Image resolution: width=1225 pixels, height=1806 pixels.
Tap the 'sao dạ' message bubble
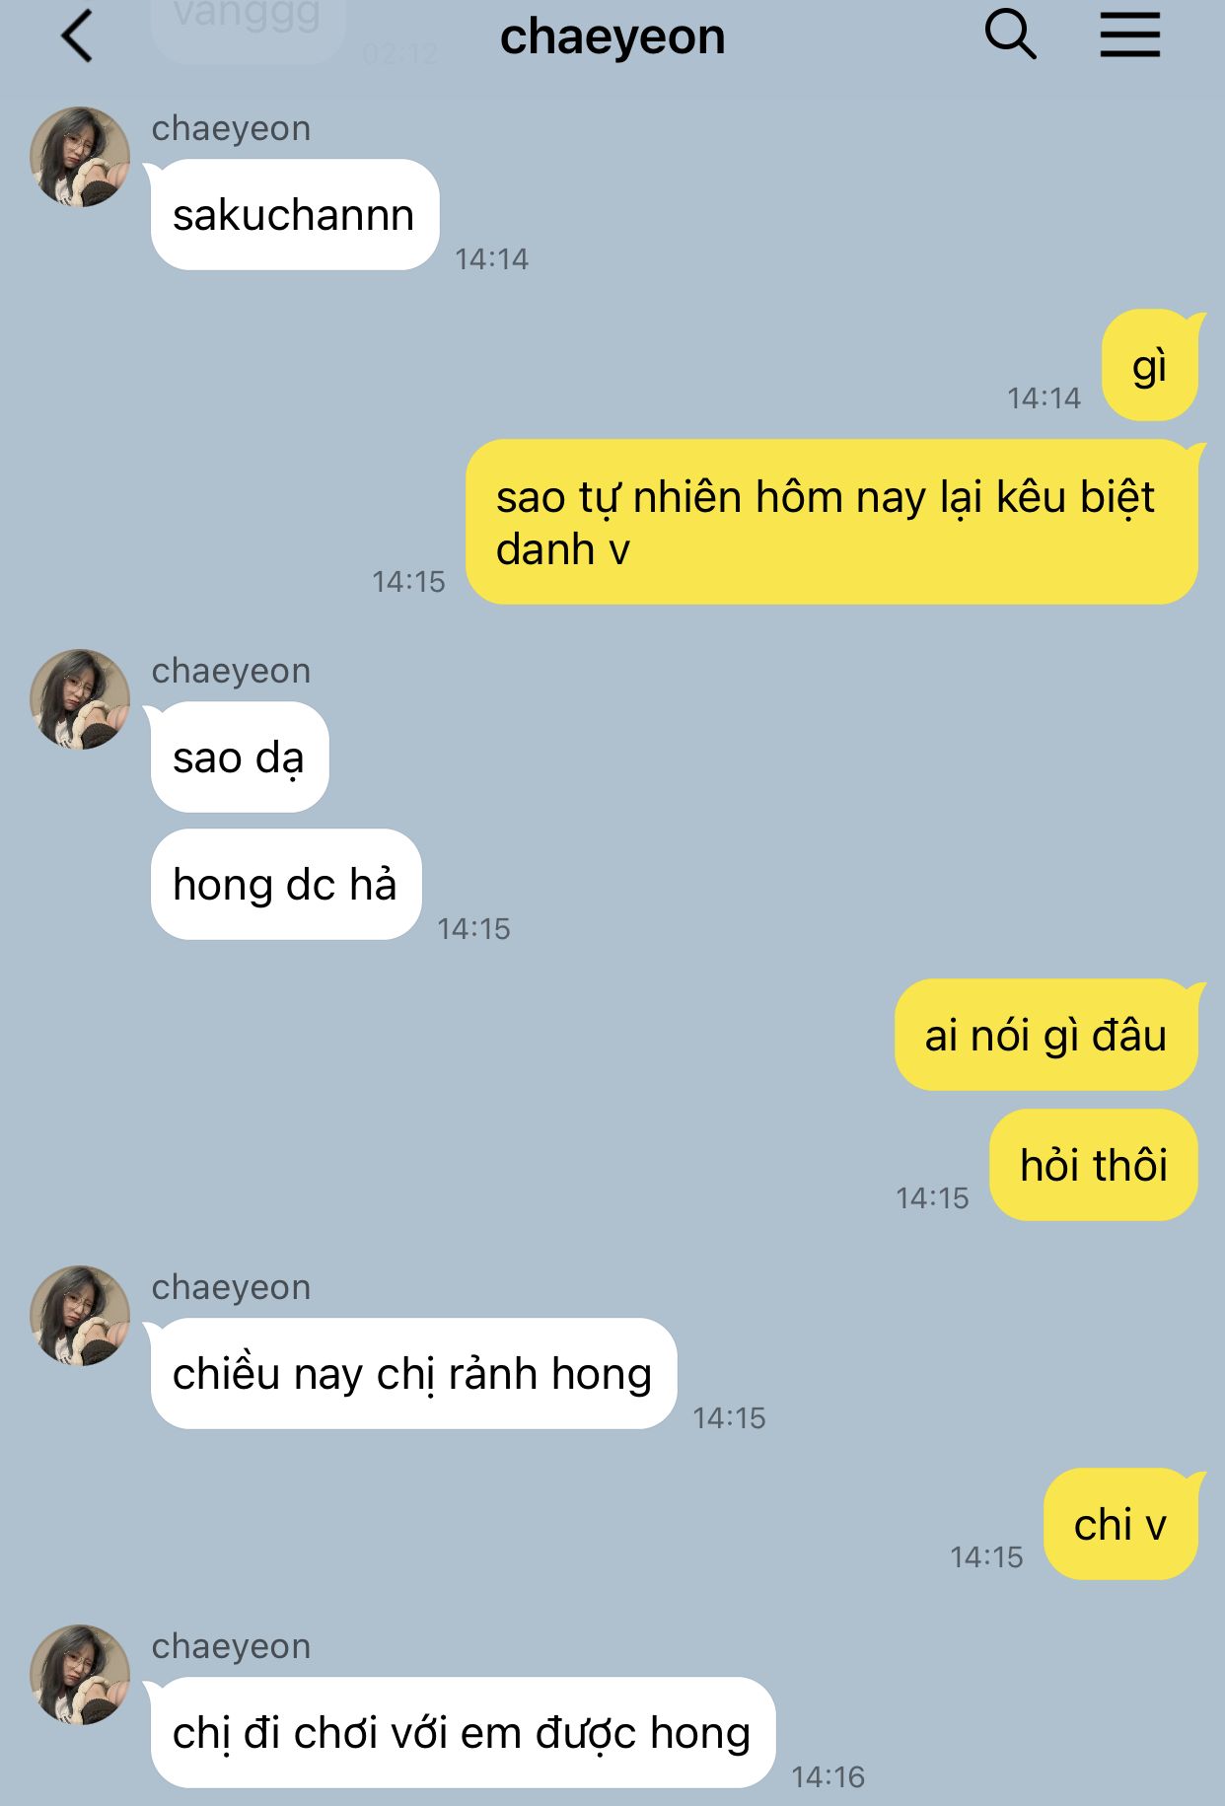pos(239,758)
